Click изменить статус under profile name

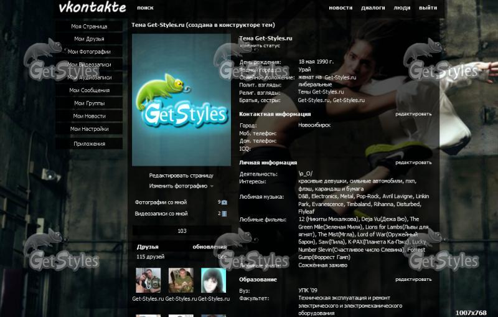[260, 45]
